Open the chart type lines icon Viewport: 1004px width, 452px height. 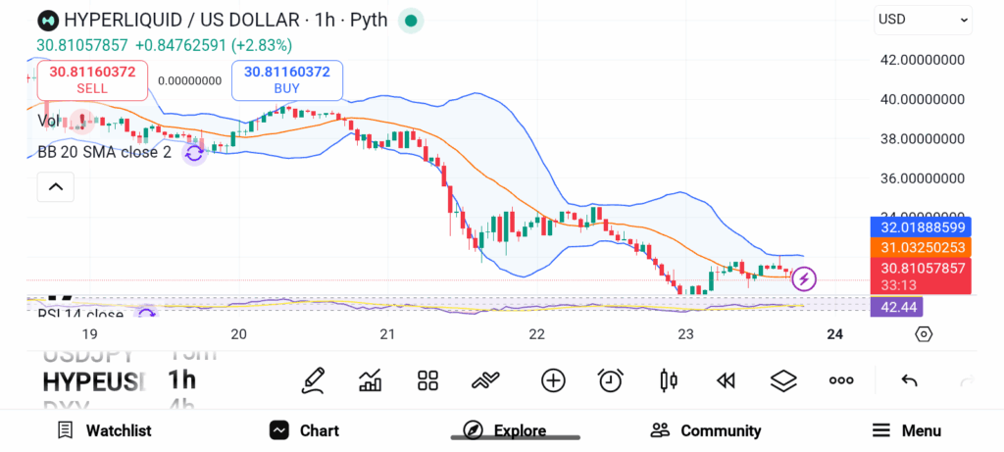(x=485, y=381)
